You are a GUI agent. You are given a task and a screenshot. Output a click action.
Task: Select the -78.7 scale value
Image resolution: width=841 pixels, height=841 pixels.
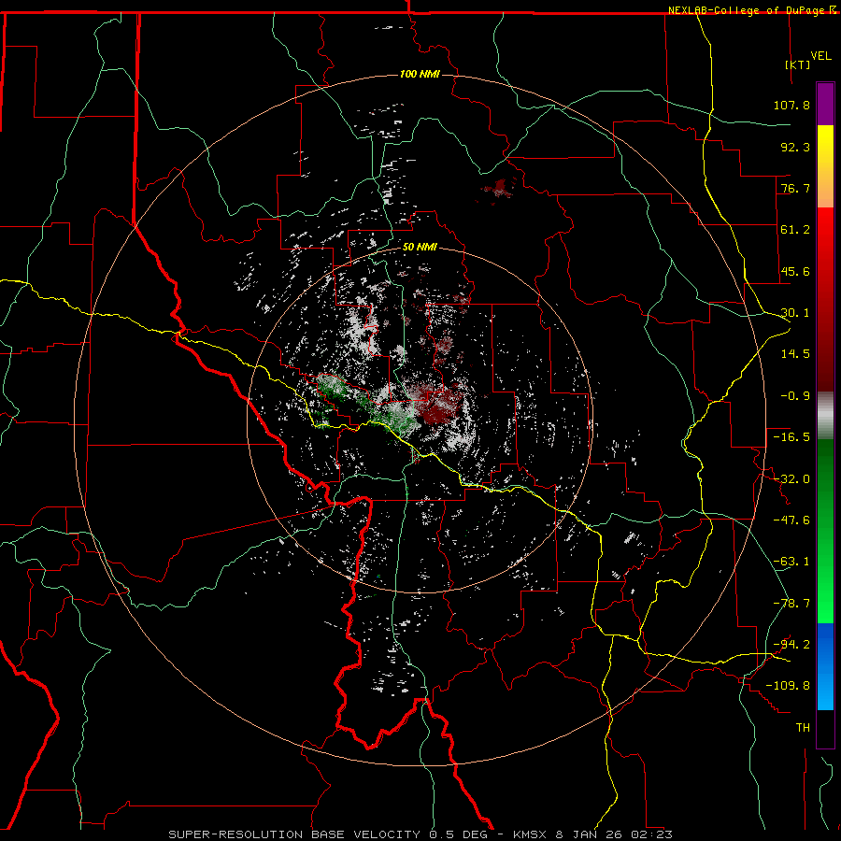tap(791, 604)
